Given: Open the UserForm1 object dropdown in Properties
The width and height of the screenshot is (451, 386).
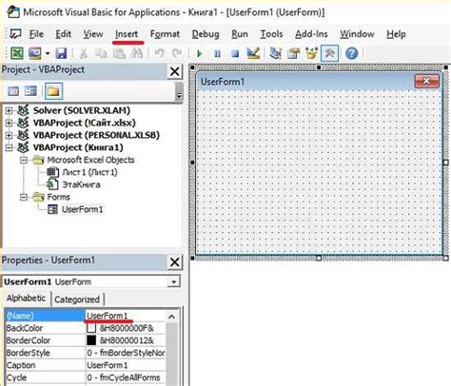Looking at the screenshot, I should coord(174,281).
